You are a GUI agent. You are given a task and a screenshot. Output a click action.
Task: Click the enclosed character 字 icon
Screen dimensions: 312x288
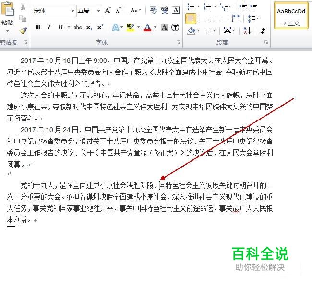click(x=175, y=27)
